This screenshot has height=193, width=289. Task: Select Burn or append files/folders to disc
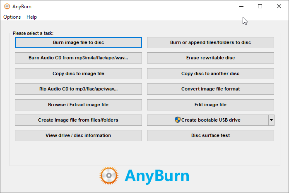click(210, 42)
